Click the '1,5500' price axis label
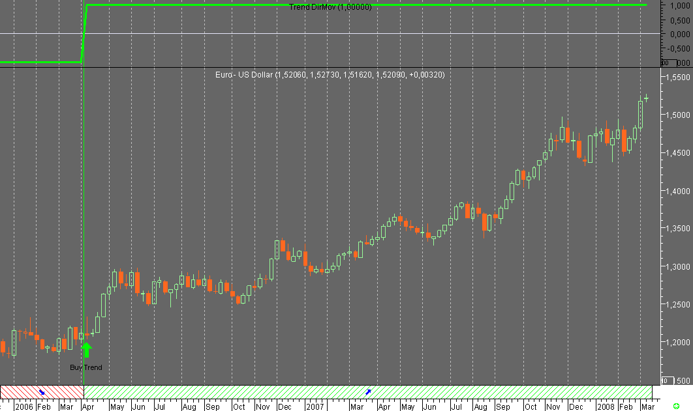The height and width of the screenshot is (411, 693). click(x=677, y=77)
